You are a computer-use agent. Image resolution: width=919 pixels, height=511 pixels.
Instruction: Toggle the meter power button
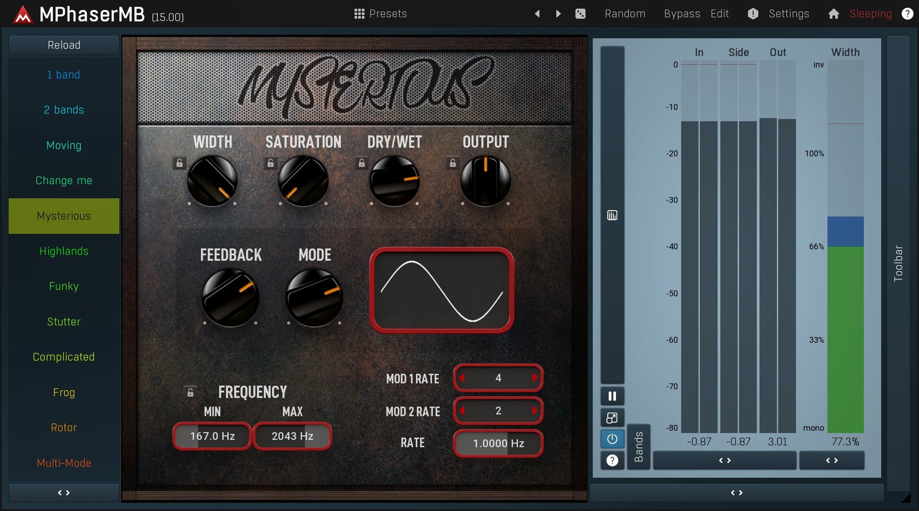coord(612,439)
